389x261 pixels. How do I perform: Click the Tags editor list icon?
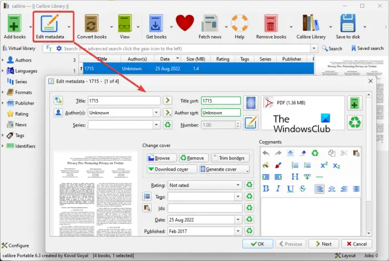pyautogui.click(x=147, y=197)
